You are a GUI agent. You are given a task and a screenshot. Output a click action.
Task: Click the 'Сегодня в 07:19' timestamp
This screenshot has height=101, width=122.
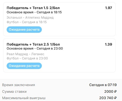pos(103,85)
